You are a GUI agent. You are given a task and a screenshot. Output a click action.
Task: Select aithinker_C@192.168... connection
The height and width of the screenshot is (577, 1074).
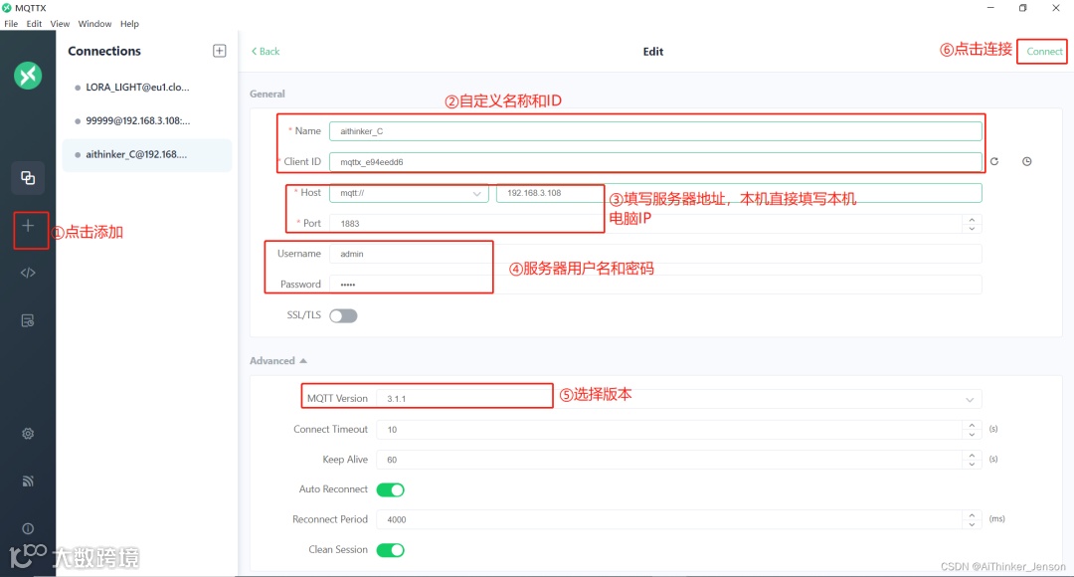[x=146, y=154]
